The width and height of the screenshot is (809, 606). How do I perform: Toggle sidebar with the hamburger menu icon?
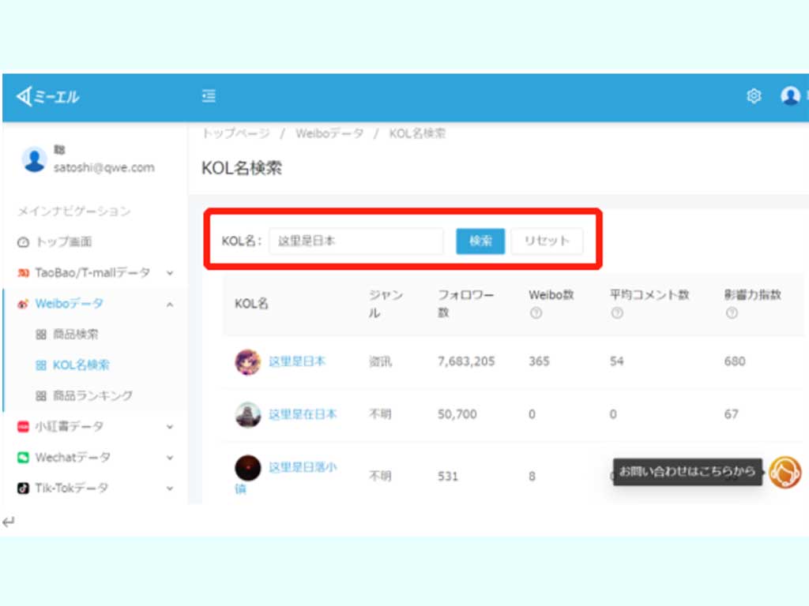tap(209, 96)
